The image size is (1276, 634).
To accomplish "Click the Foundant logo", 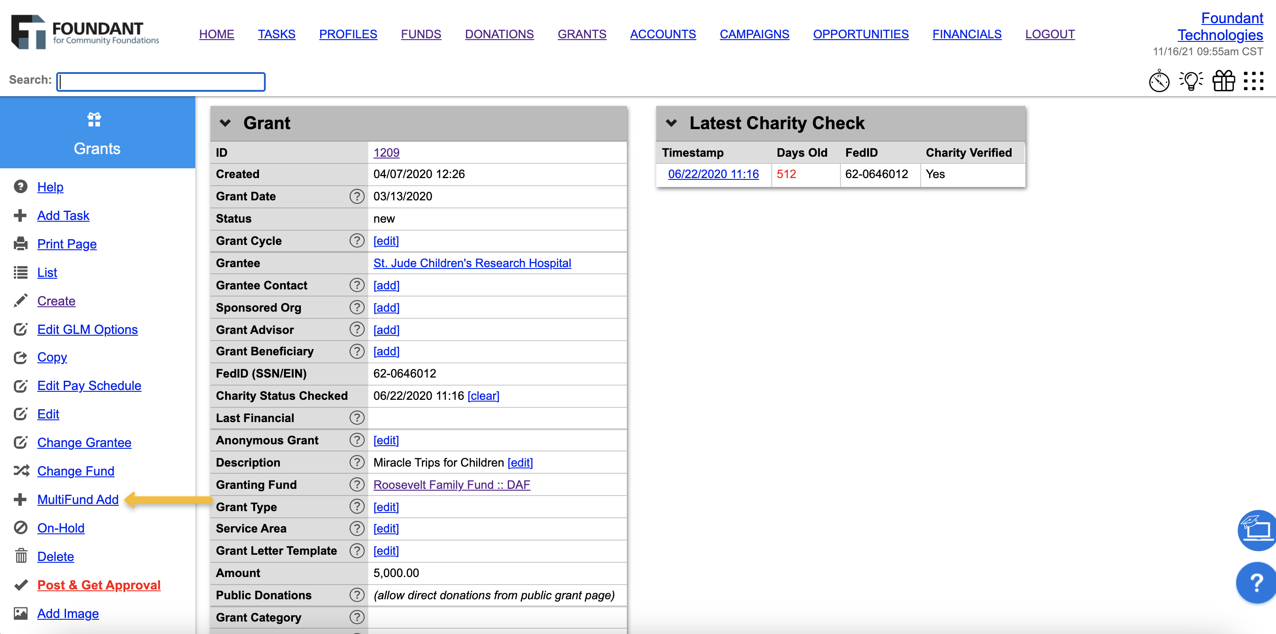I will [x=85, y=32].
